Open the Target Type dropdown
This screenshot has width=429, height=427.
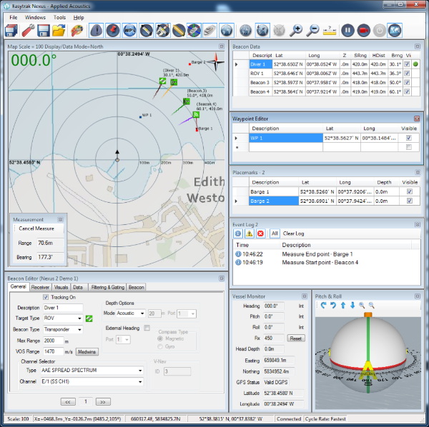[79, 318]
